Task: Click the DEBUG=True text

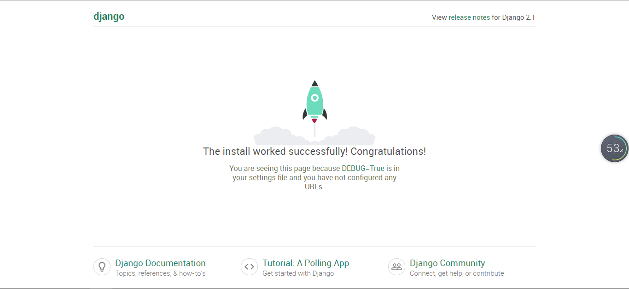Action: (363, 168)
